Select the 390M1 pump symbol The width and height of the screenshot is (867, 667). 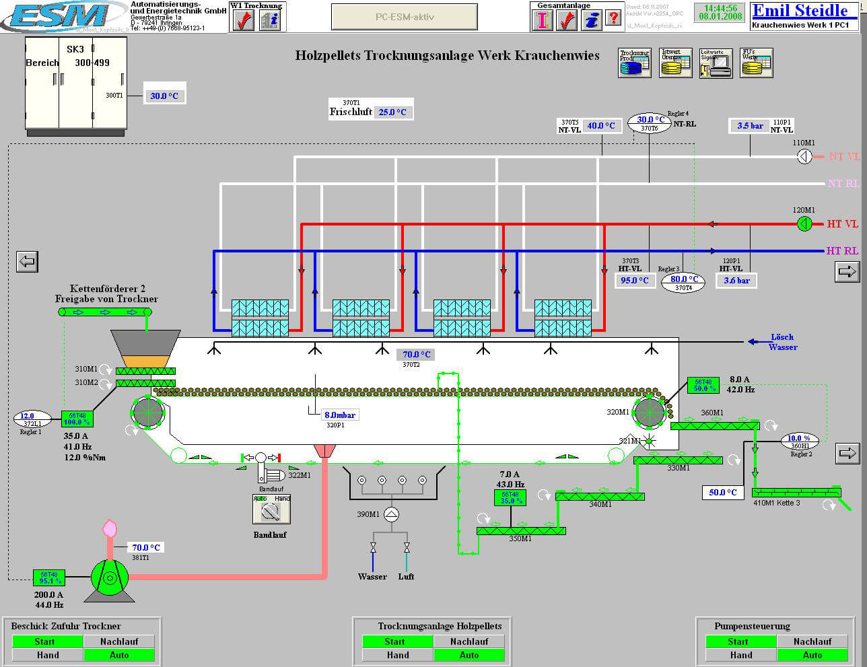[391, 514]
